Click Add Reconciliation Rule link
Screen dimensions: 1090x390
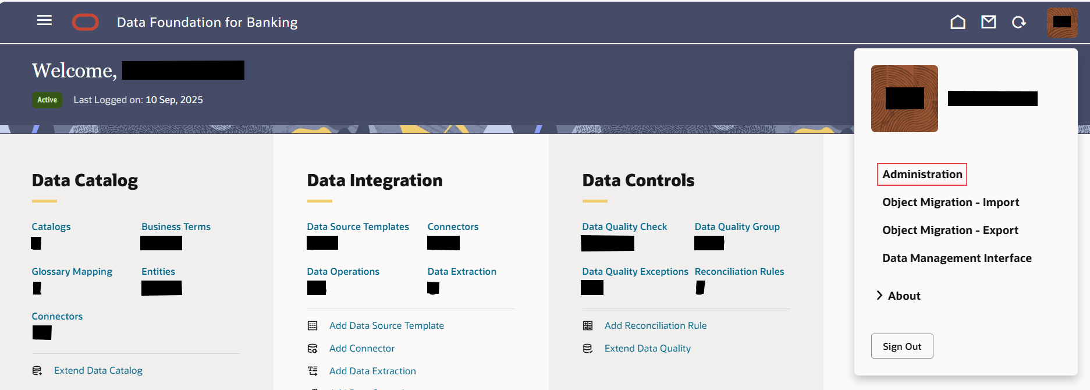pyautogui.click(x=655, y=325)
